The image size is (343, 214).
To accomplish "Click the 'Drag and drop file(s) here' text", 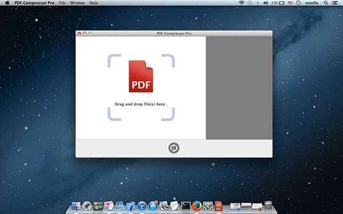I will (x=141, y=104).
